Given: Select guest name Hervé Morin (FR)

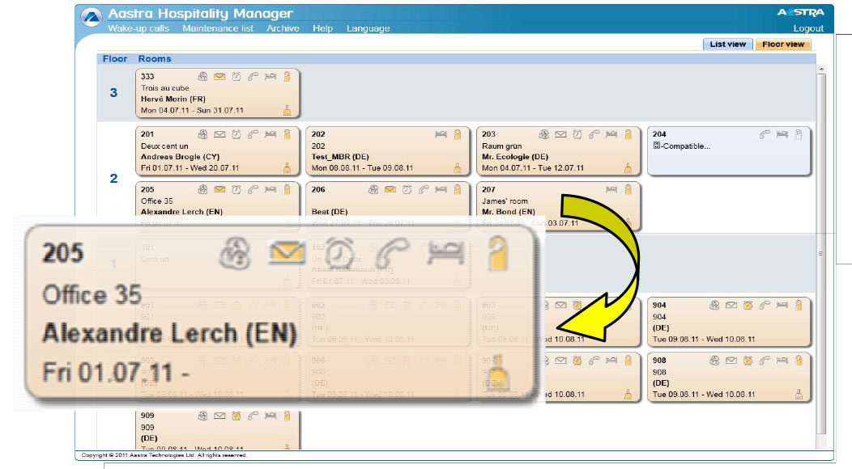Looking at the screenshot, I should [x=173, y=99].
